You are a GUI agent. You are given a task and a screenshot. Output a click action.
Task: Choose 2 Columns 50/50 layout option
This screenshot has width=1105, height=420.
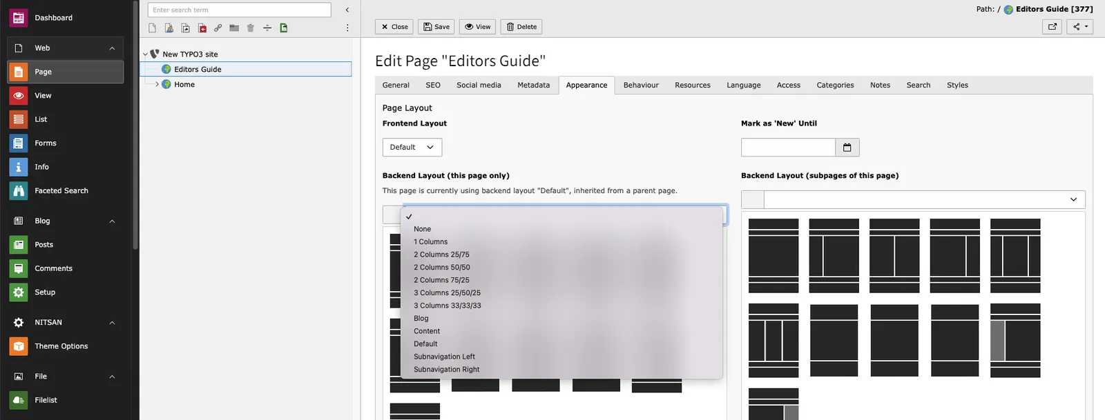[x=561, y=268]
